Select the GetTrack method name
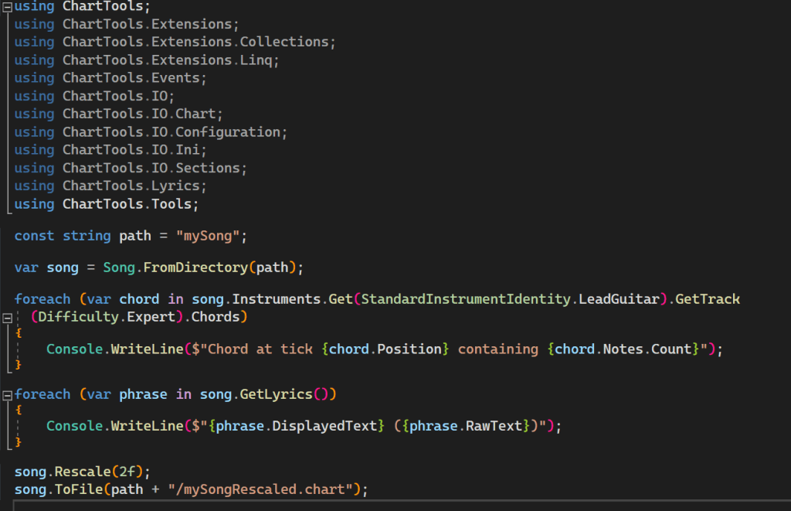 click(708, 299)
